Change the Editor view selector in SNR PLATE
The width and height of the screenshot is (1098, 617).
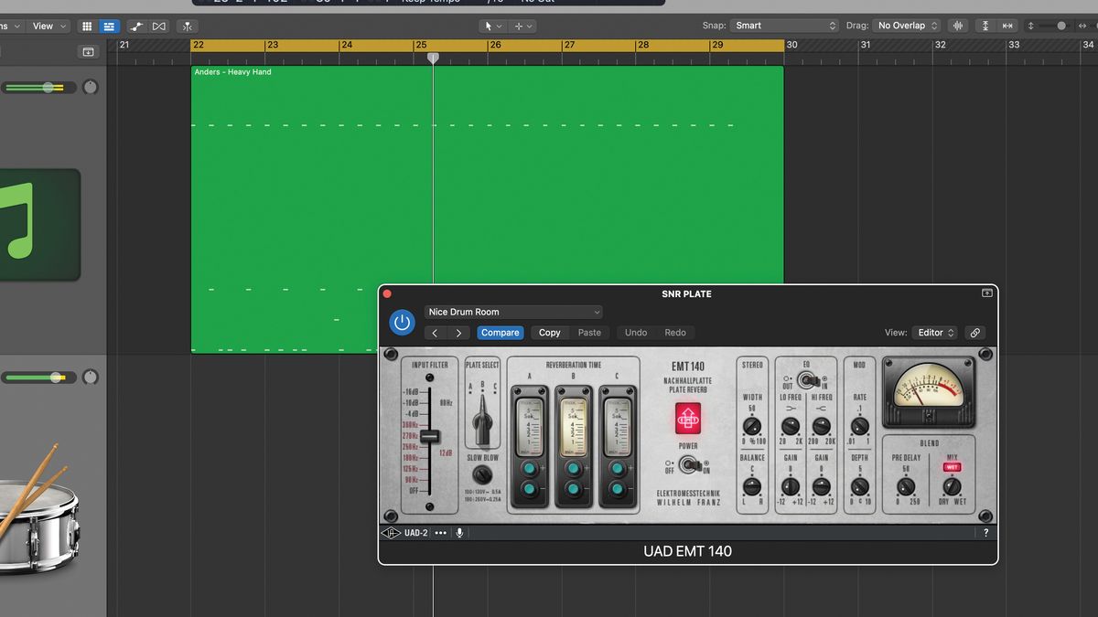point(934,333)
